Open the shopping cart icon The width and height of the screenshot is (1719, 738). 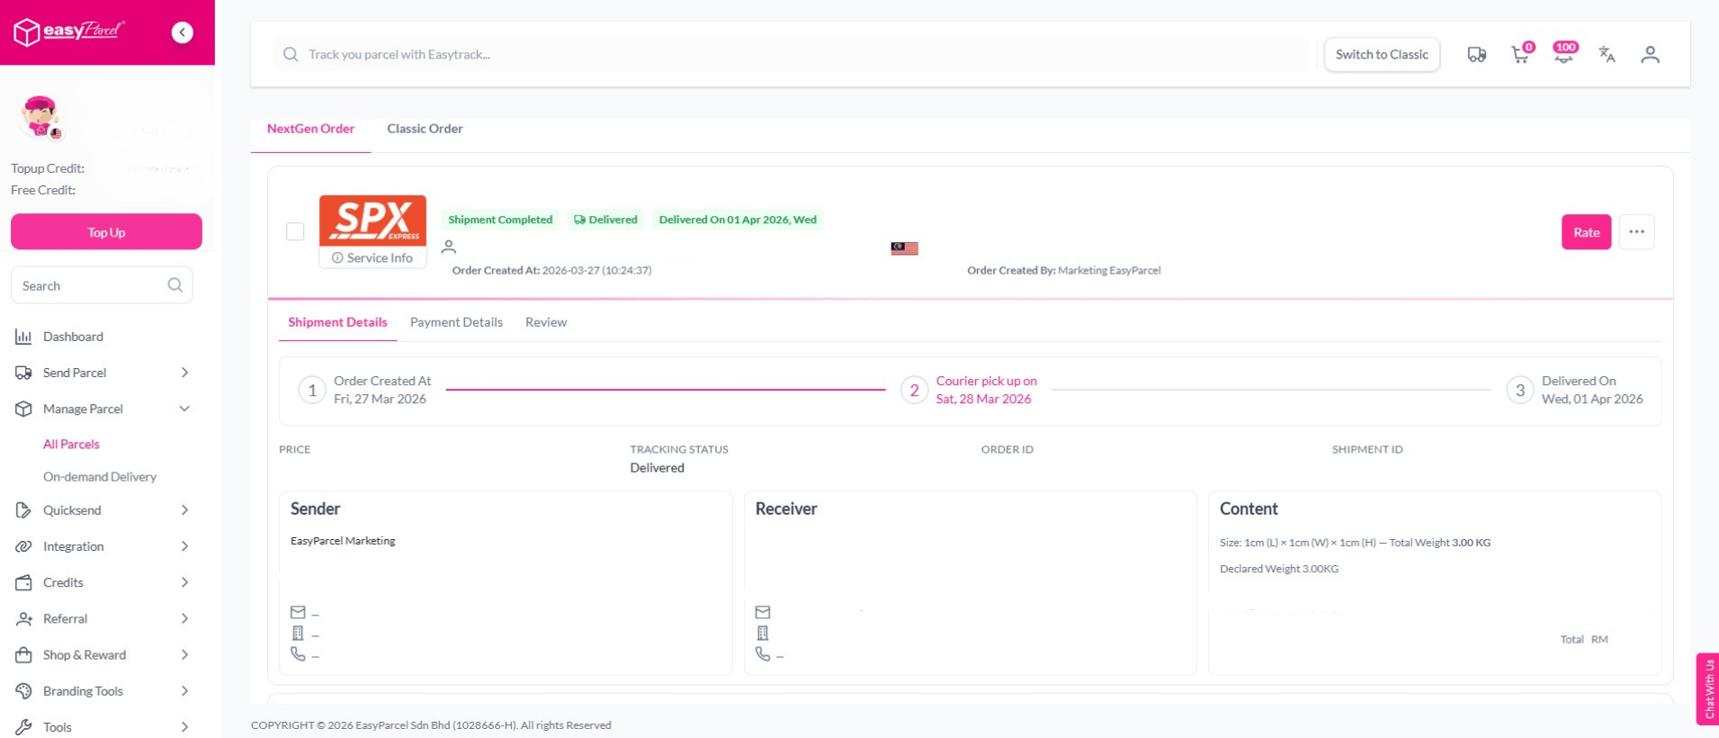coord(1520,55)
